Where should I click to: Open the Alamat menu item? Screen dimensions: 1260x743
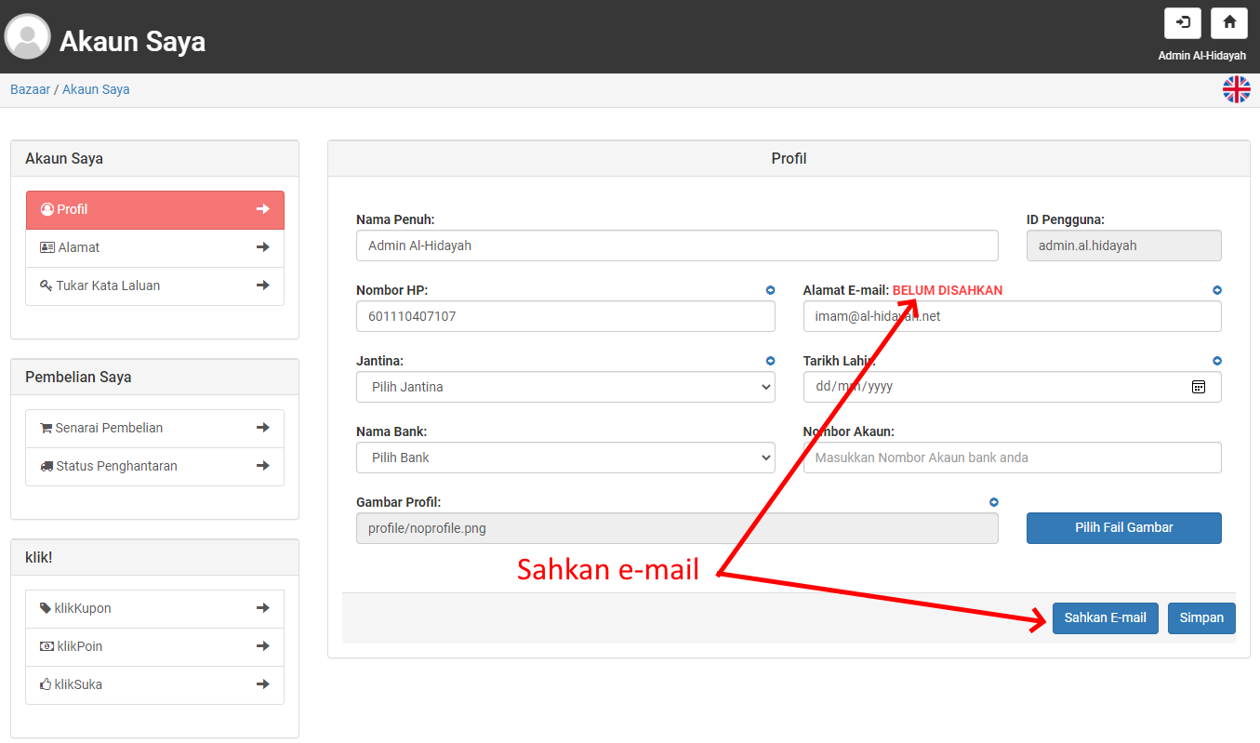(154, 247)
